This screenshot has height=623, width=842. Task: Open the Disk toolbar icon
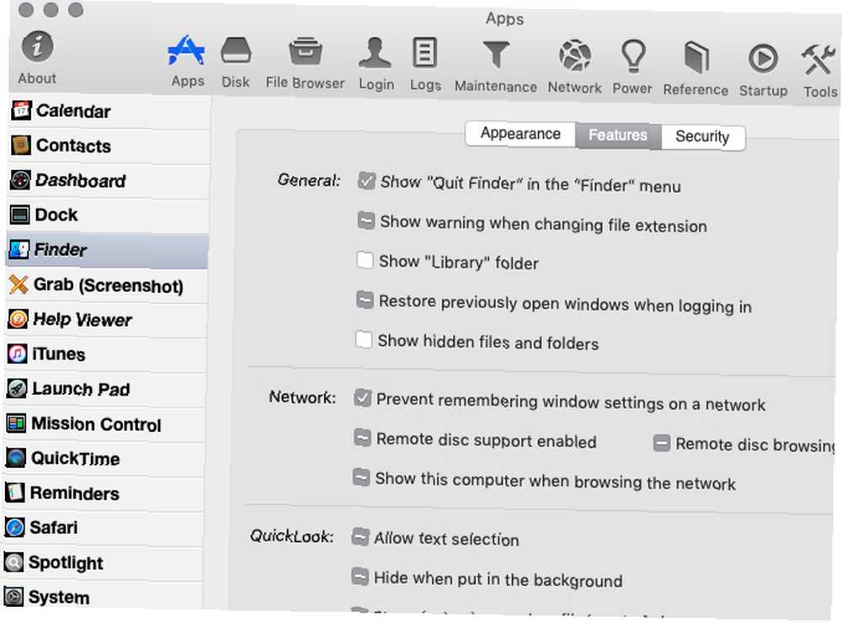pyautogui.click(x=236, y=52)
